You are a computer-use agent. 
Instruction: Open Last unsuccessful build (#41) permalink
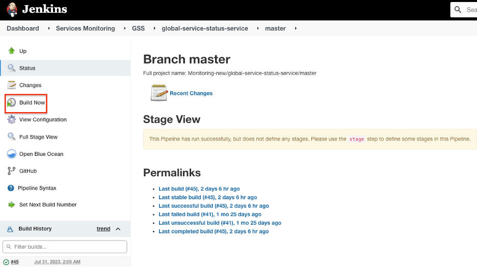(220, 223)
